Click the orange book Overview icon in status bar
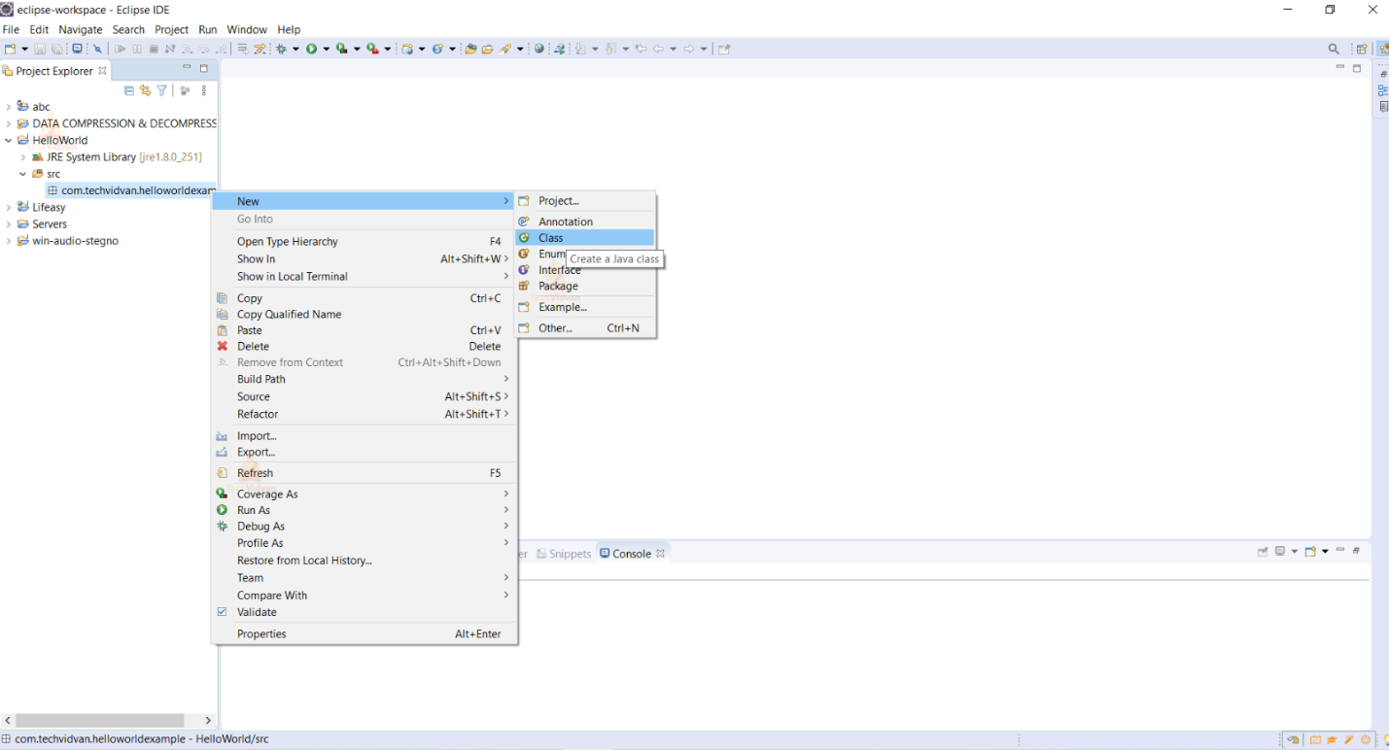1389x750 pixels. pos(1315,739)
